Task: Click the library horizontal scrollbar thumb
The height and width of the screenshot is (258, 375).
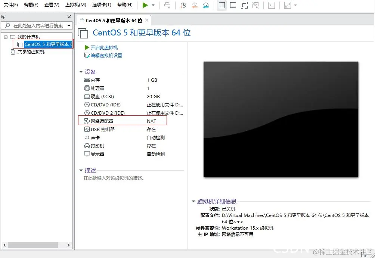Action: click(33, 245)
